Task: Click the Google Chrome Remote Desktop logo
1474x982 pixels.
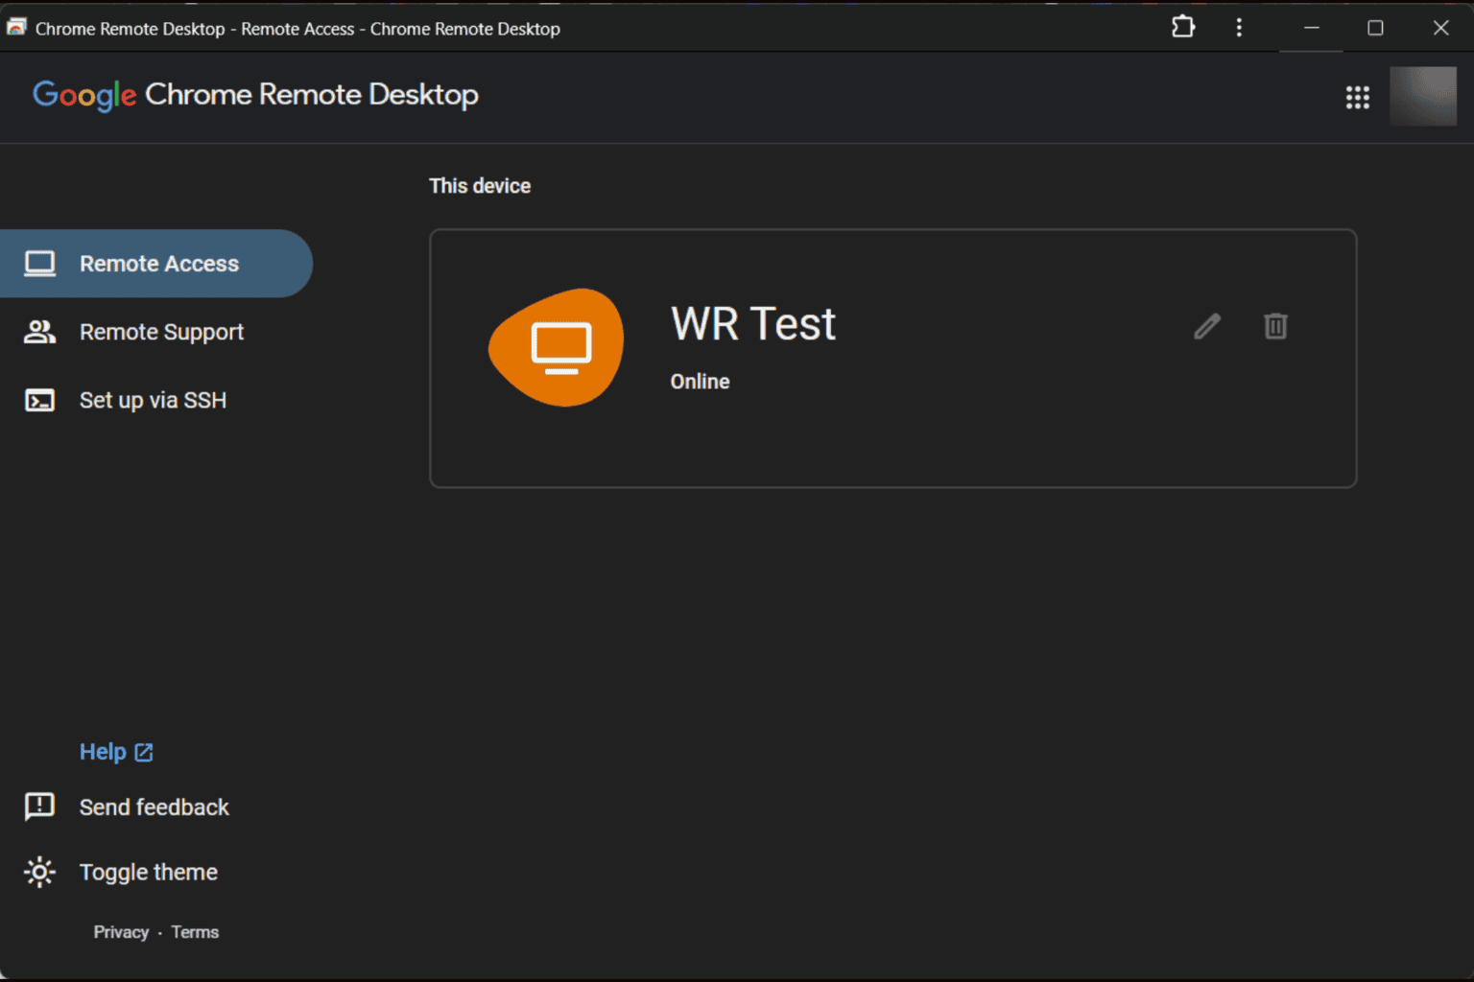Action: pos(255,95)
